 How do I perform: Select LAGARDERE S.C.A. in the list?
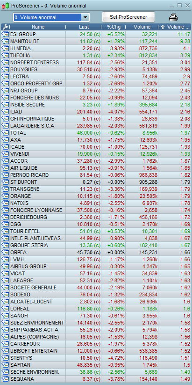coord(33,126)
